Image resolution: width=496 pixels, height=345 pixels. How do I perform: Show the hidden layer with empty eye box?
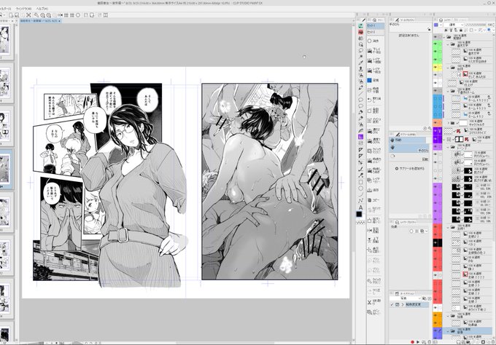(435, 171)
